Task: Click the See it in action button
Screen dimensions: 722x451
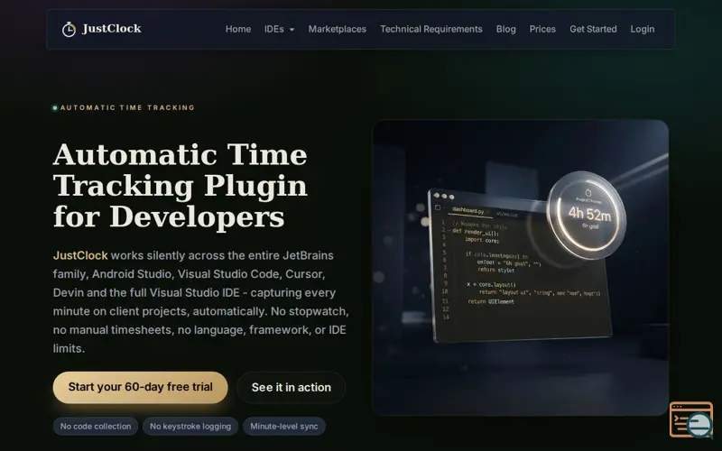Action: [291, 388]
